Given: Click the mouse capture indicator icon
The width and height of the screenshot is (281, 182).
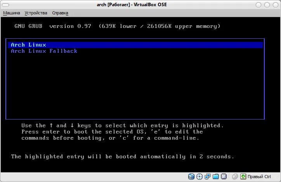Looking at the screenshot, I should pyautogui.click(x=235, y=177).
